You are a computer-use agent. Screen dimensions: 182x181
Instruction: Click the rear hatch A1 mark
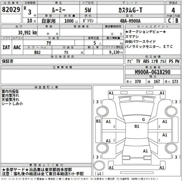[x=145, y=151]
